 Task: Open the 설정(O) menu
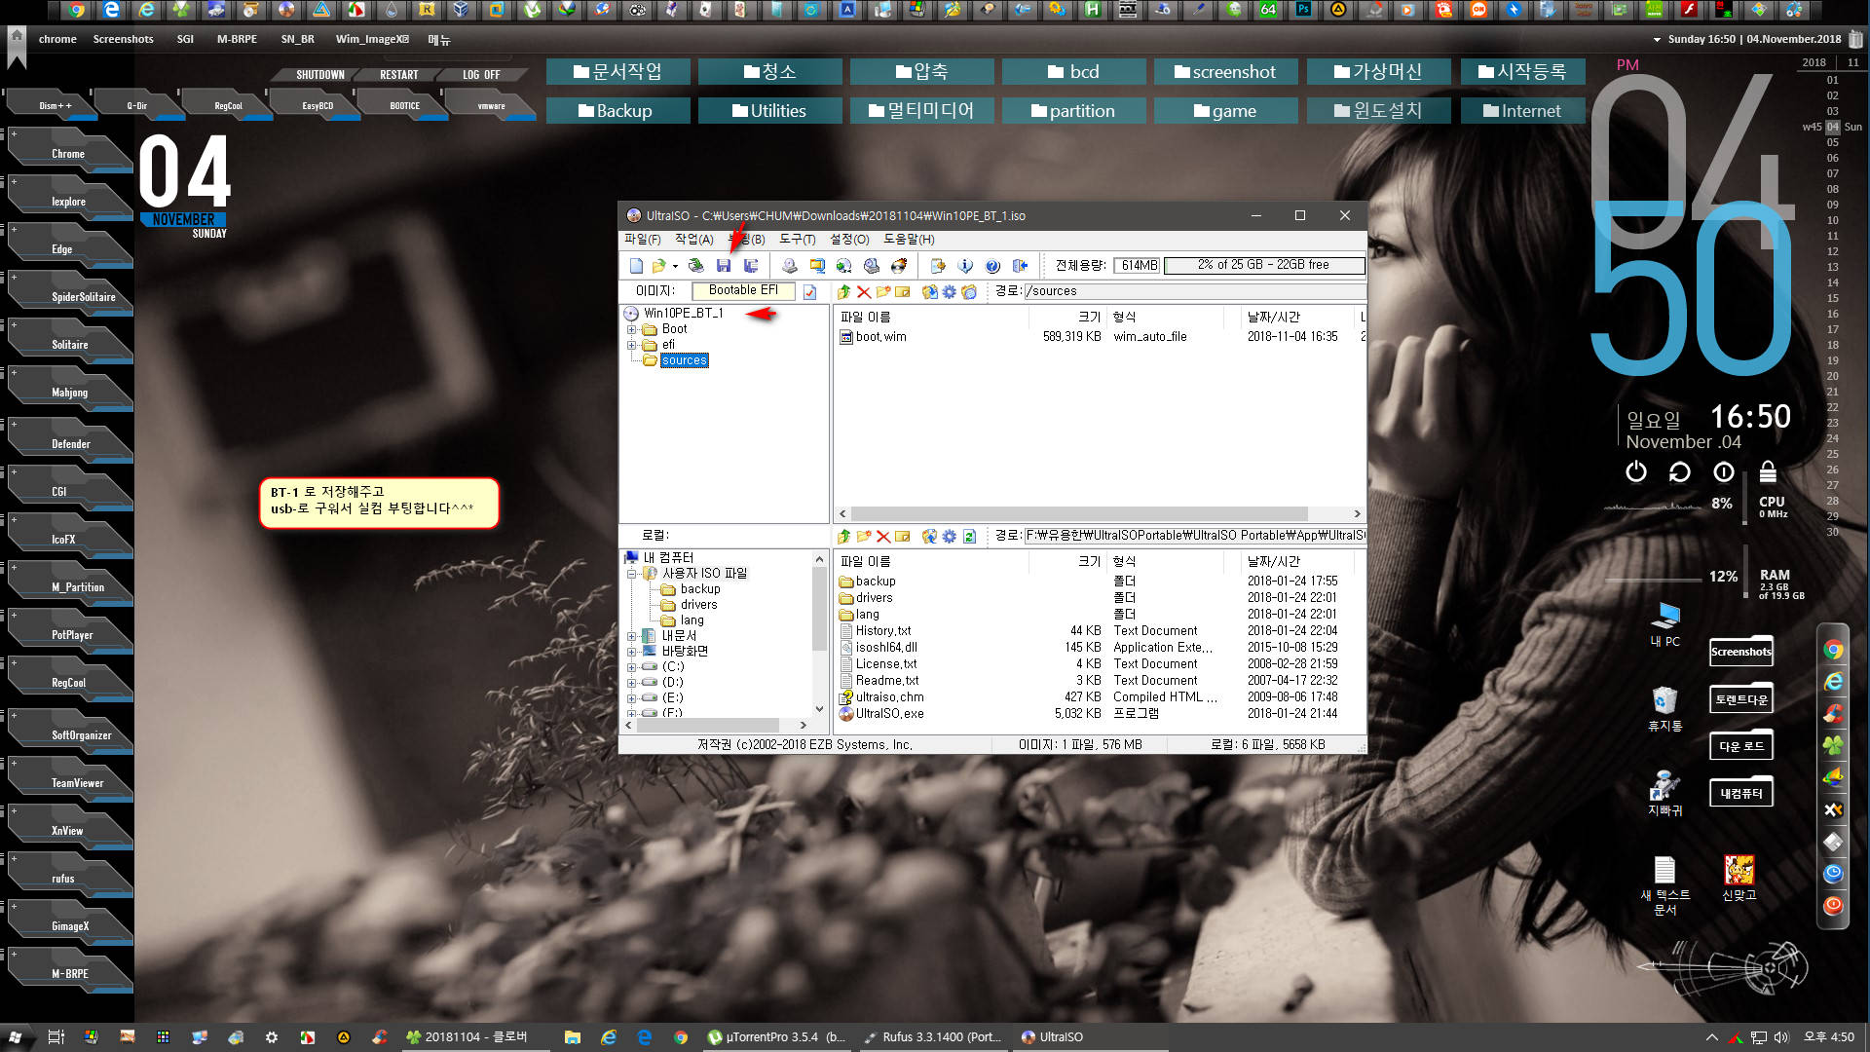point(849,240)
